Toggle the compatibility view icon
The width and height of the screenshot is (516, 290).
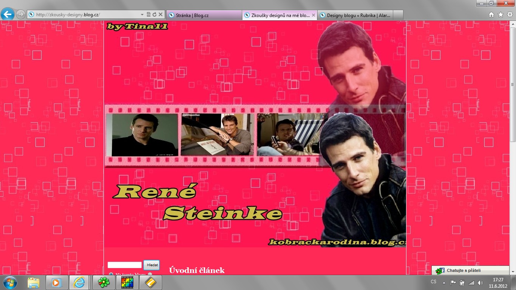(x=148, y=15)
